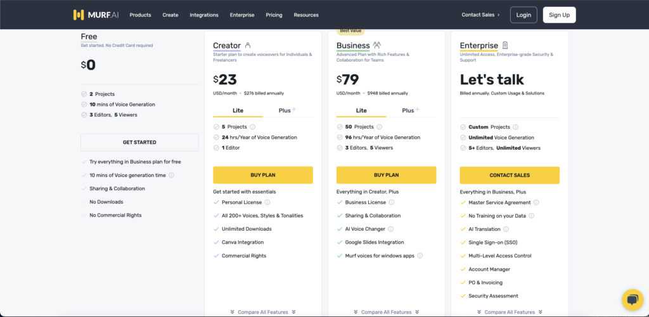The height and width of the screenshot is (317, 649).
Task: Open the yellow chat widget icon
Action: coord(632,300)
